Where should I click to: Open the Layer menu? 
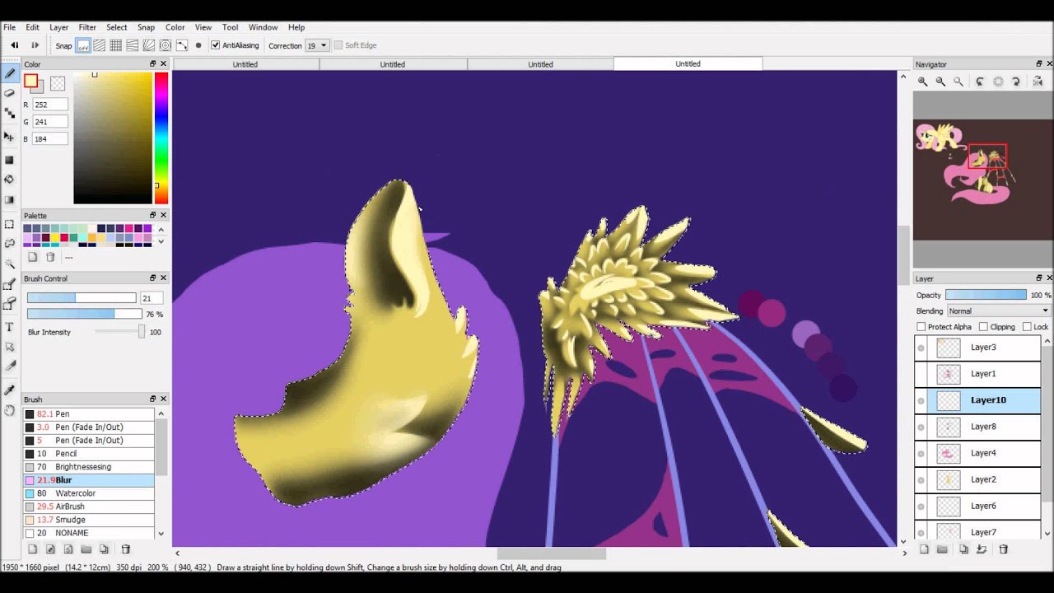click(x=58, y=27)
